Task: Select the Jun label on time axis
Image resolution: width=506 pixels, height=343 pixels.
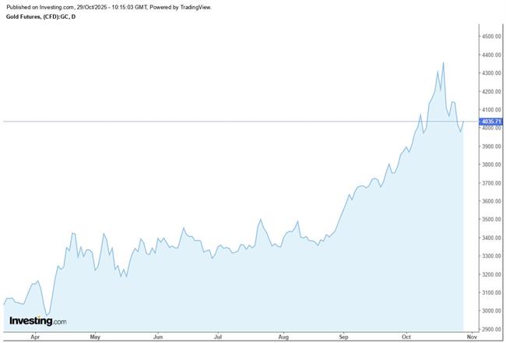Action: 158,338
